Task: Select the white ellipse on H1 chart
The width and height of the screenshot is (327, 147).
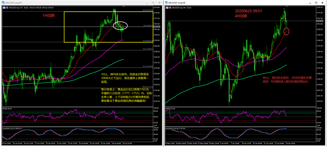Action: (120, 25)
